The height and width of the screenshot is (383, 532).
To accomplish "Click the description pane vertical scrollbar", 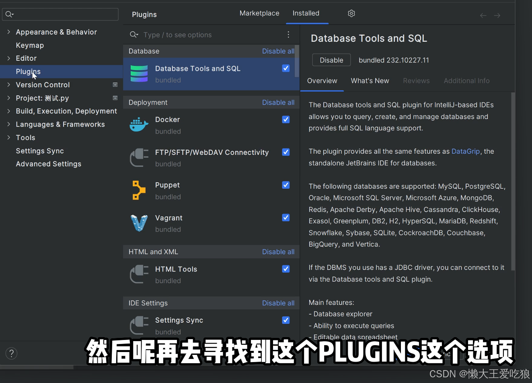I will (x=513, y=181).
